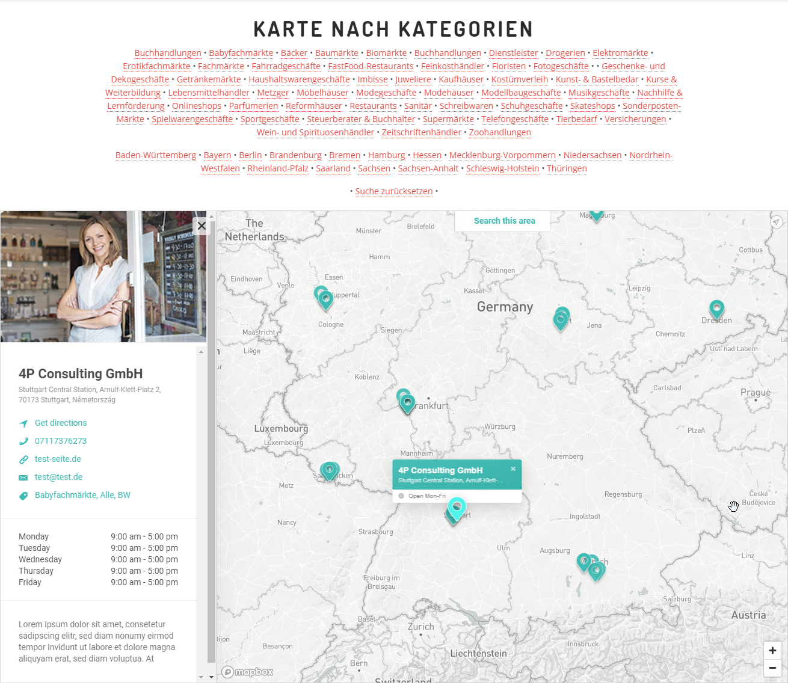Open the test-seite.de website link
The width and height of the screenshot is (788, 685).
pos(58,459)
